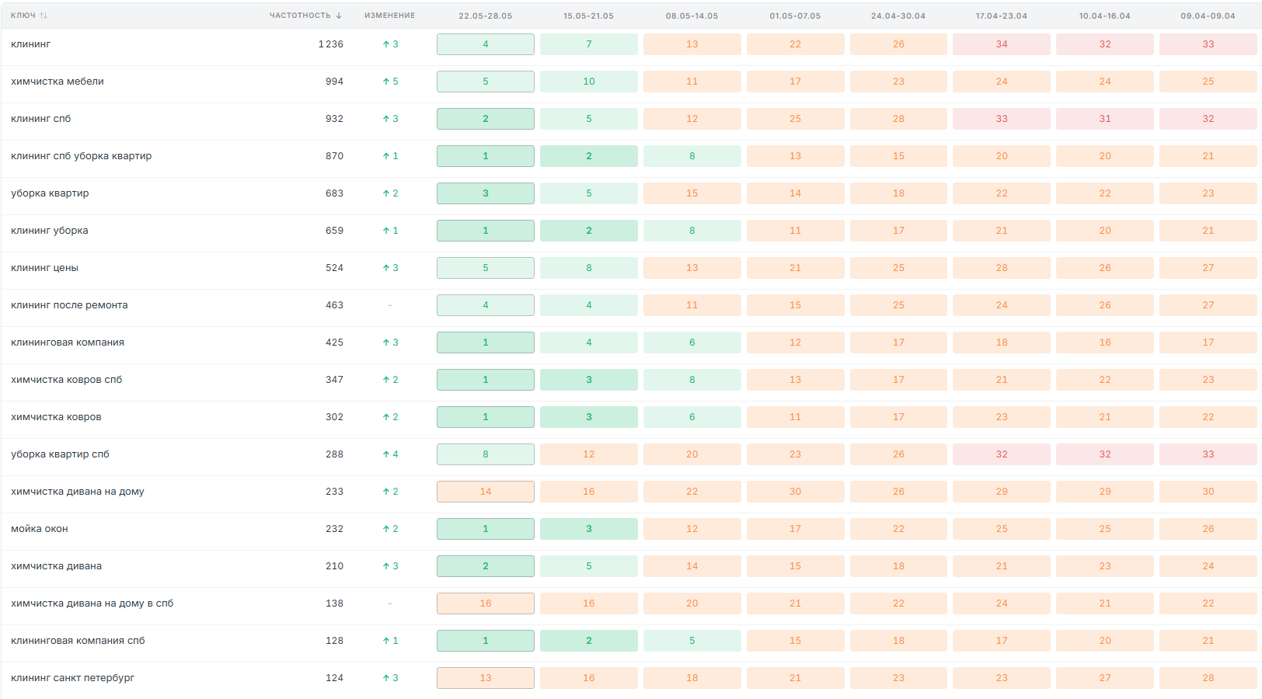Viewport: 1262px width, 699px height.
Task: Select the 09.04-09.04 column header
Action: click(1208, 16)
